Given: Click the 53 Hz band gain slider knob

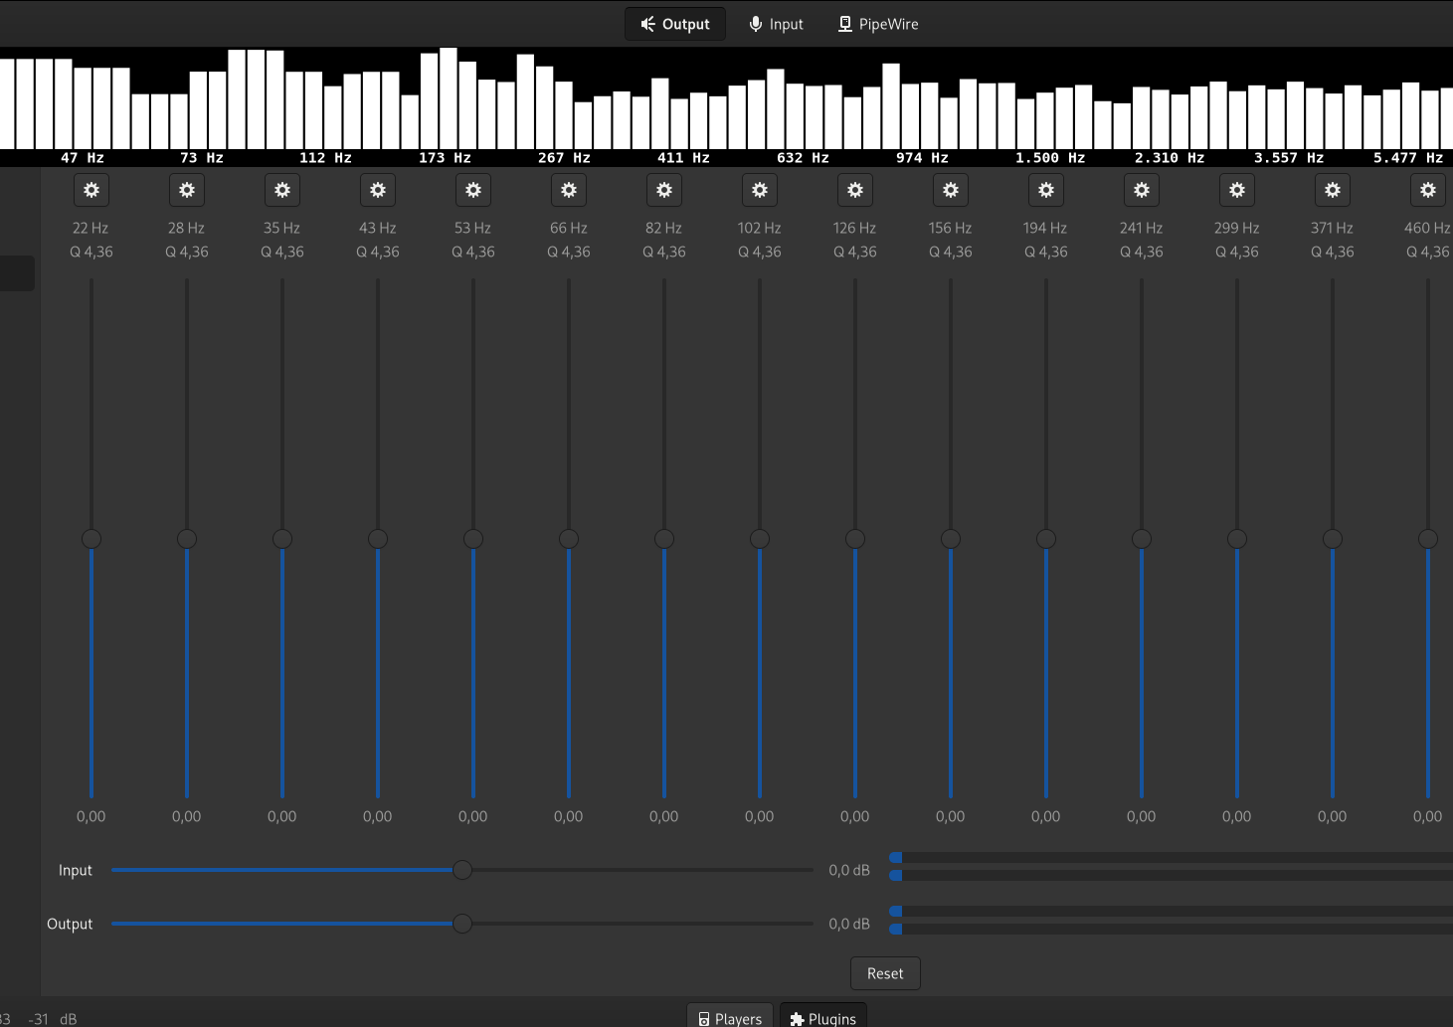Looking at the screenshot, I should (473, 539).
